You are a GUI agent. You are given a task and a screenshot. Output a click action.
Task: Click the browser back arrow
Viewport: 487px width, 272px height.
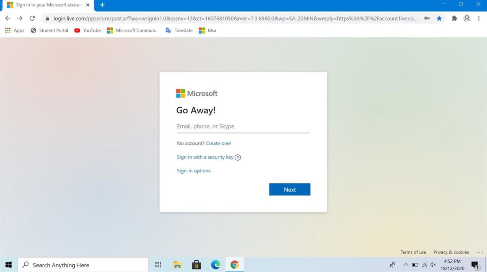(x=8, y=18)
